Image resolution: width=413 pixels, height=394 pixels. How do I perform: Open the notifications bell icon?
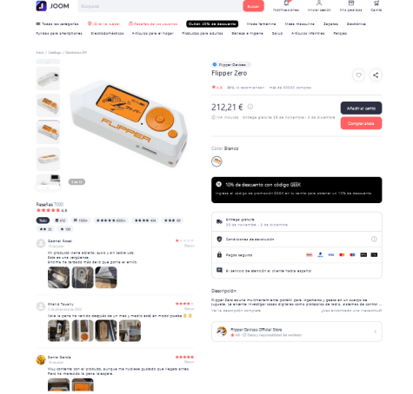286,3
